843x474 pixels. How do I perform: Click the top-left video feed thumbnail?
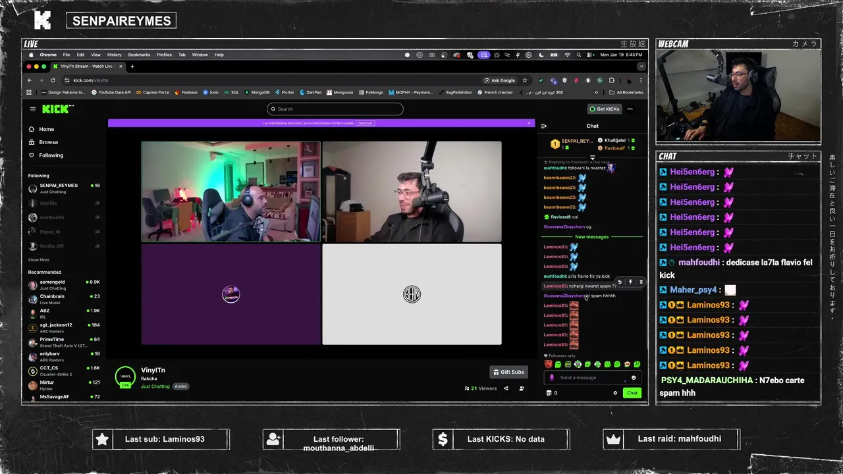(x=231, y=192)
